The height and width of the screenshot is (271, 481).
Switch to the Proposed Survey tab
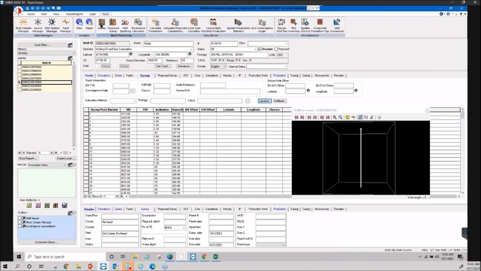167,76
